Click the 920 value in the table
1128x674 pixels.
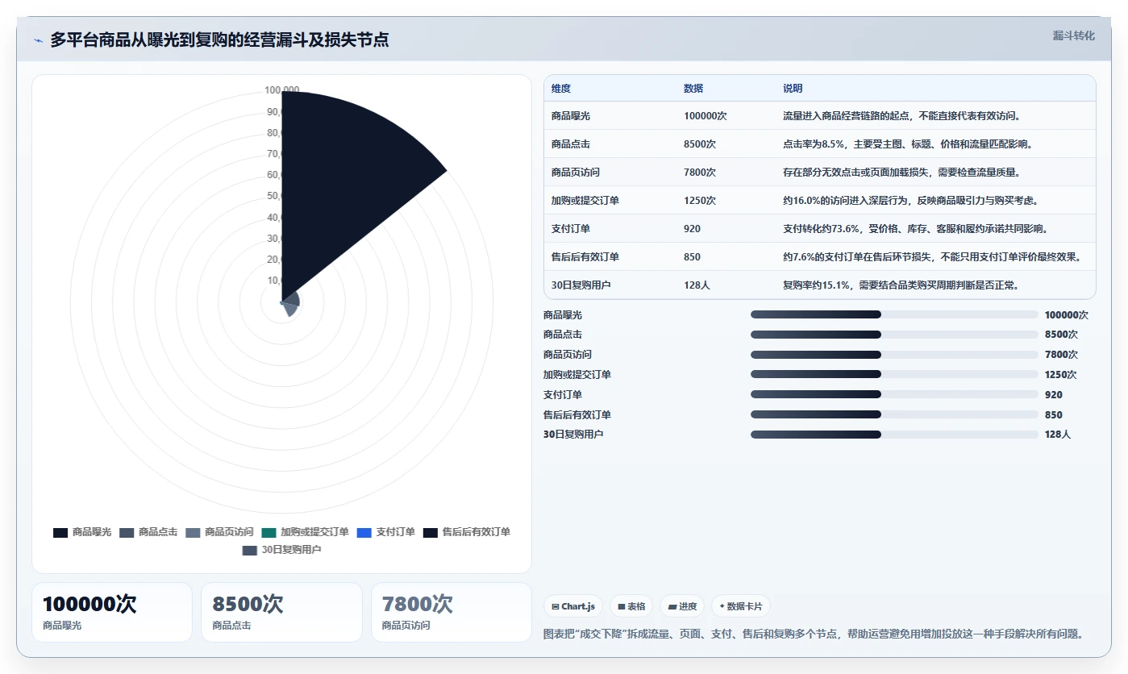pyautogui.click(x=692, y=229)
